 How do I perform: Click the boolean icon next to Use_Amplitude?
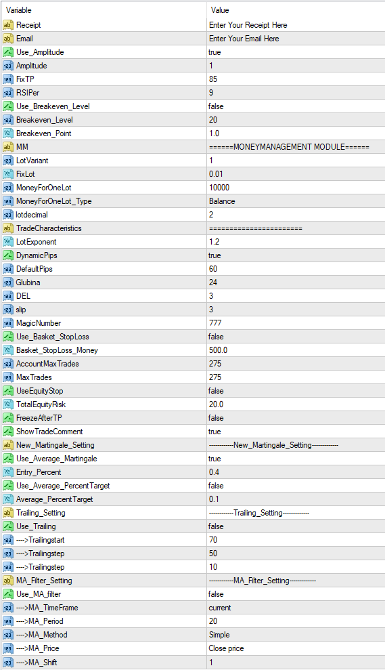coord(8,52)
